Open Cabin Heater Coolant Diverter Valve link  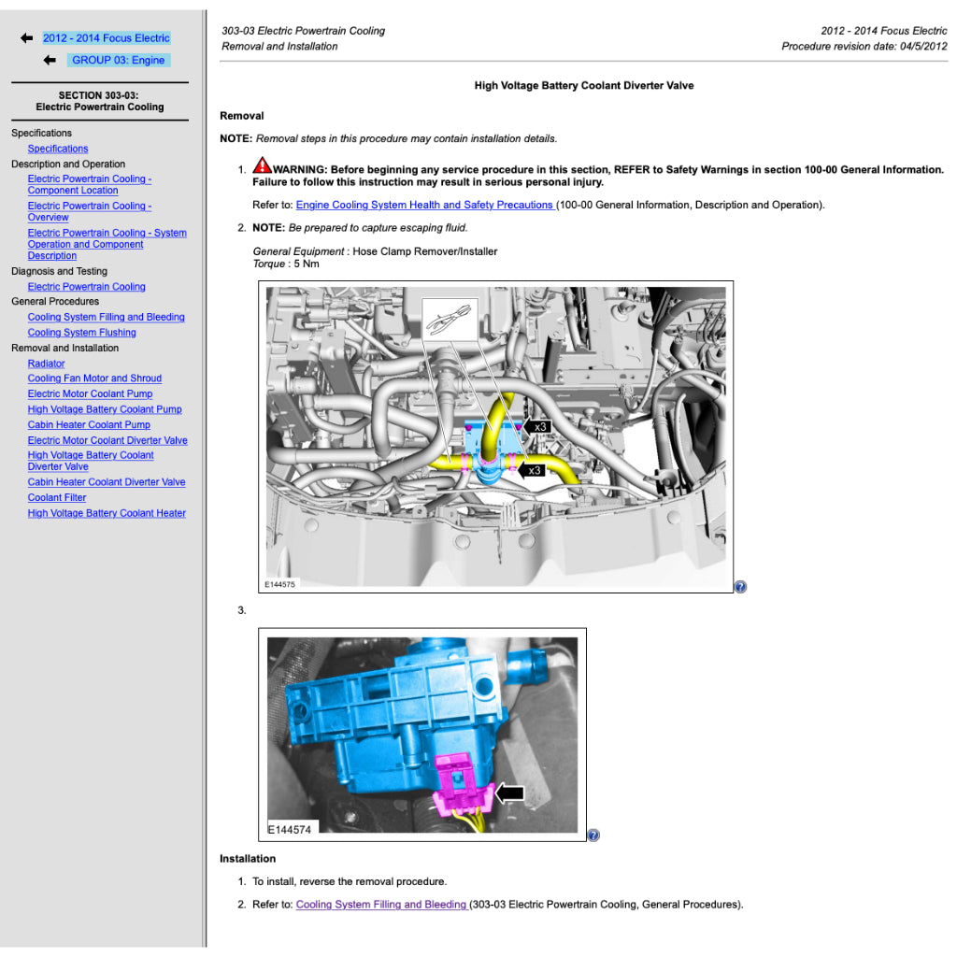(107, 482)
